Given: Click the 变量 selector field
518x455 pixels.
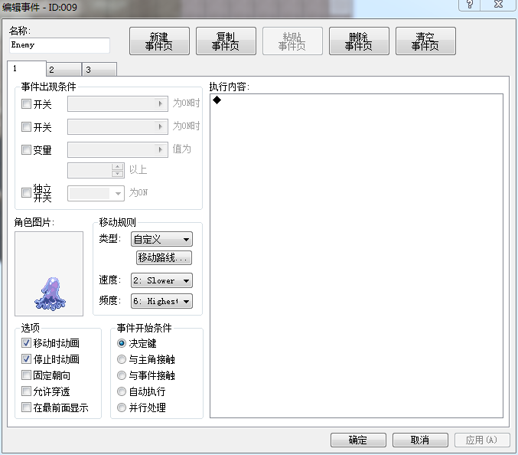Looking at the screenshot, I should [x=118, y=150].
